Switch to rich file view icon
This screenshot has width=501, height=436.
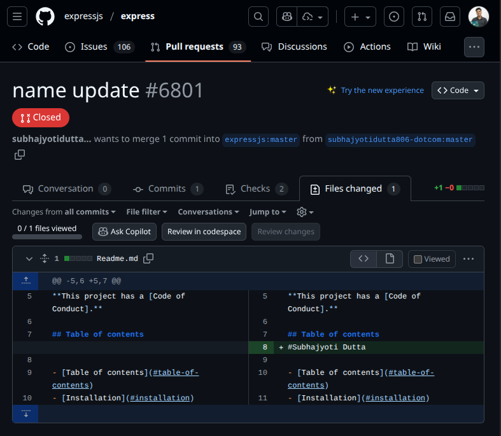pos(390,258)
